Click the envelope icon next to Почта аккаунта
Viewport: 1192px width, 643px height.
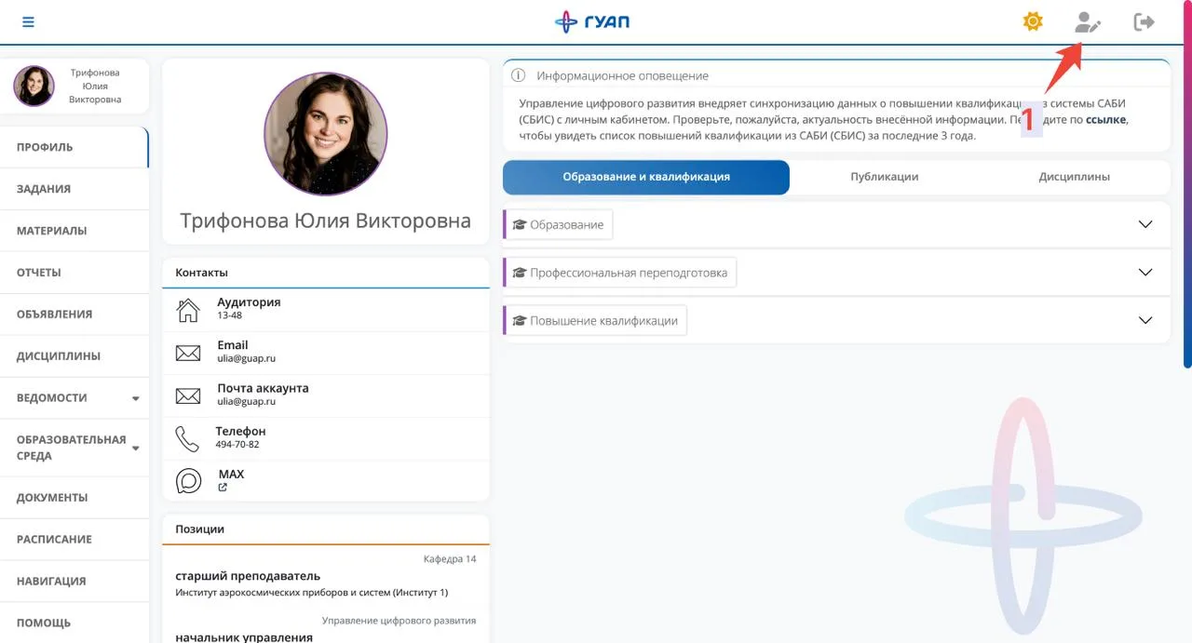(188, 395)
